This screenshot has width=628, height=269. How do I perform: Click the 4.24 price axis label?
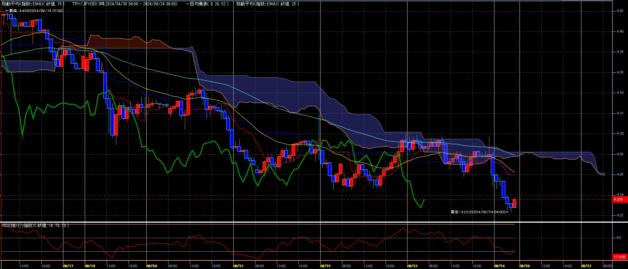click(x=620, y=195)
